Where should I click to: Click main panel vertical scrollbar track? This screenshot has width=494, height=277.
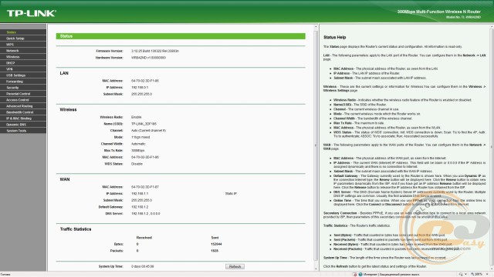[x=316, y=146]
